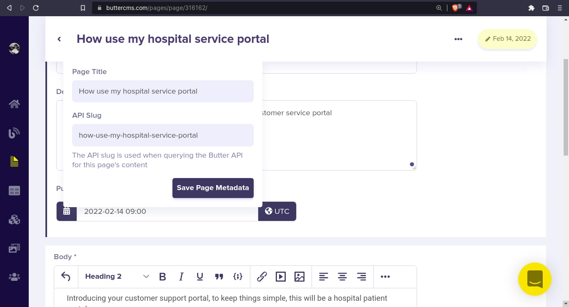Go back using the browser back arrow
569x307 pixels.
click(x=9, y=8)
